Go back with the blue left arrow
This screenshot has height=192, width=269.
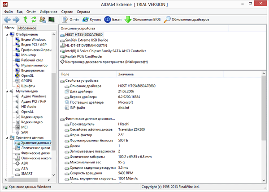pos(7,20)
